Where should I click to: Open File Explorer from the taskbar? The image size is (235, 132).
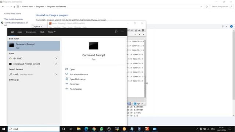click(x=79, y=129)
